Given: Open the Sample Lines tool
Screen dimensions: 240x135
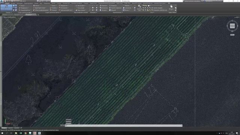Looking at the screenshot, I should pyautogui.click(x=80, y=8).
